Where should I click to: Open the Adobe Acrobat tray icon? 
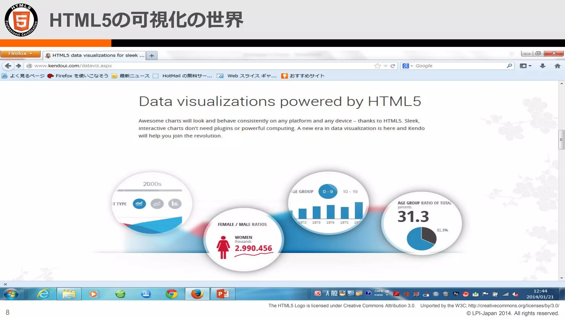pos(396,294)
